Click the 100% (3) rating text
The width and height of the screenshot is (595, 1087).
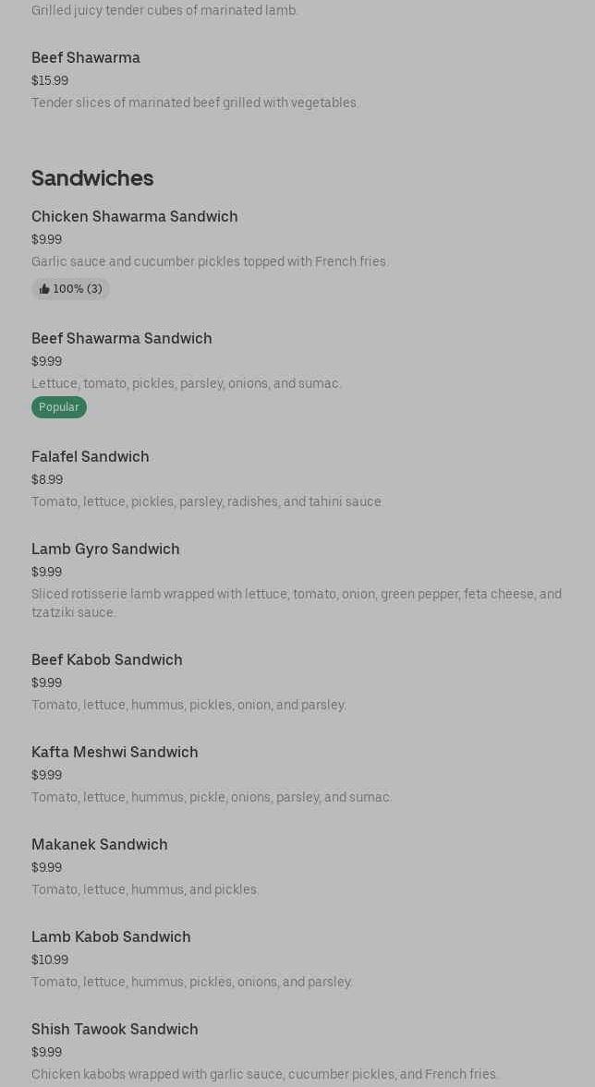[78, 289]
